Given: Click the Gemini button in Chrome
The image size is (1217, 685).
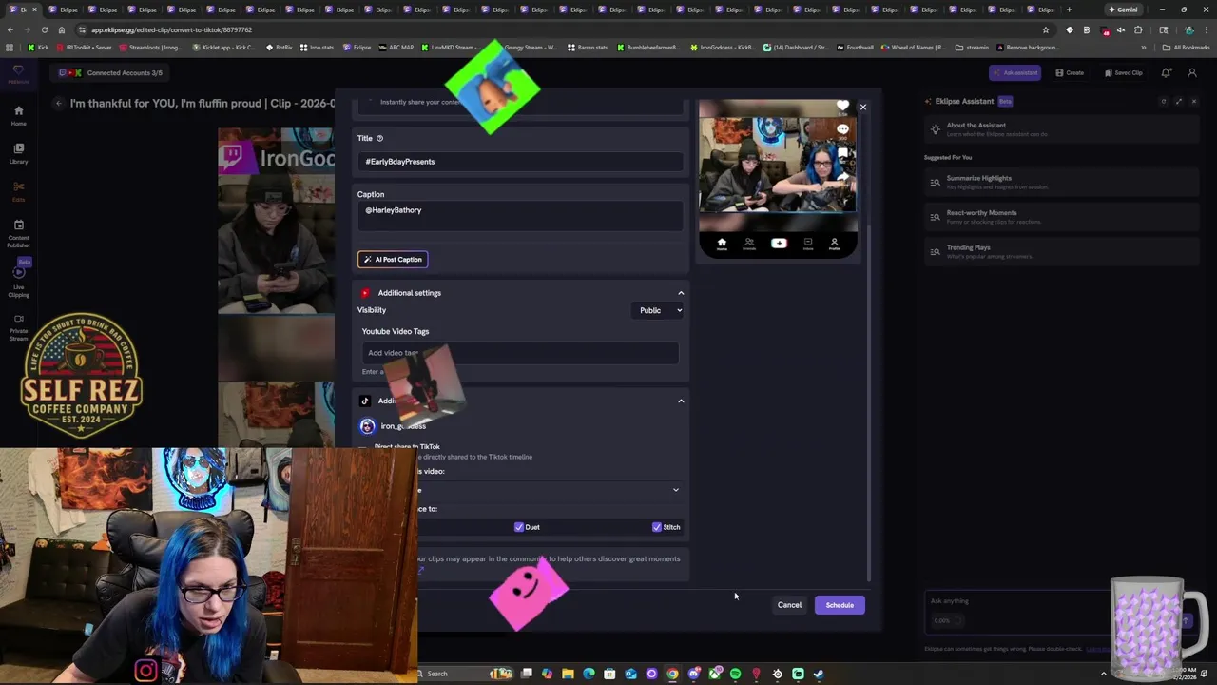Looking at the screenshot, I should [x=1122, y=10].
